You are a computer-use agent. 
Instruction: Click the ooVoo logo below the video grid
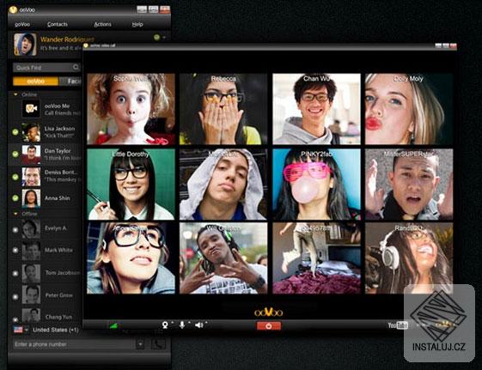click(x=268, y=312)
